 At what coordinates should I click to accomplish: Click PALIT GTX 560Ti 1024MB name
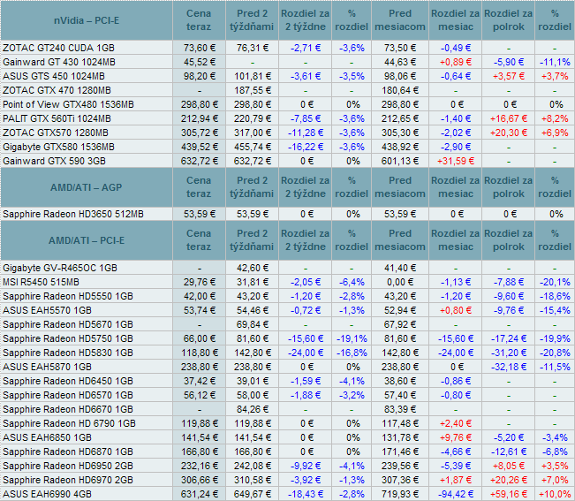[x=57, y=118]
